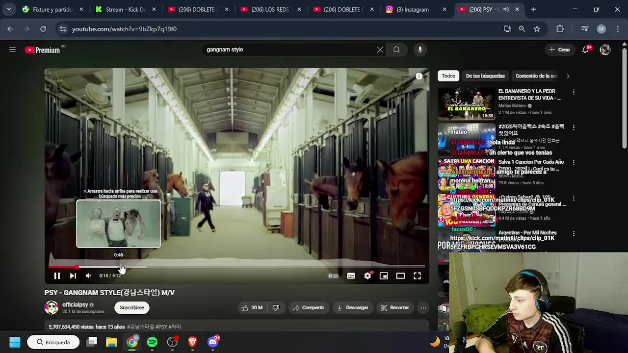This screenshot has height=353, width=628.
Task: Switch to Fixture y partidos tab
Action: tap(53, 9)
